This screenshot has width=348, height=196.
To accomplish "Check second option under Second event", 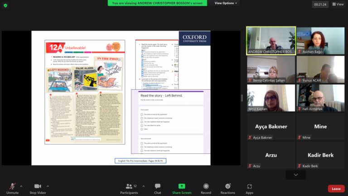I will (x=142, y=147).
